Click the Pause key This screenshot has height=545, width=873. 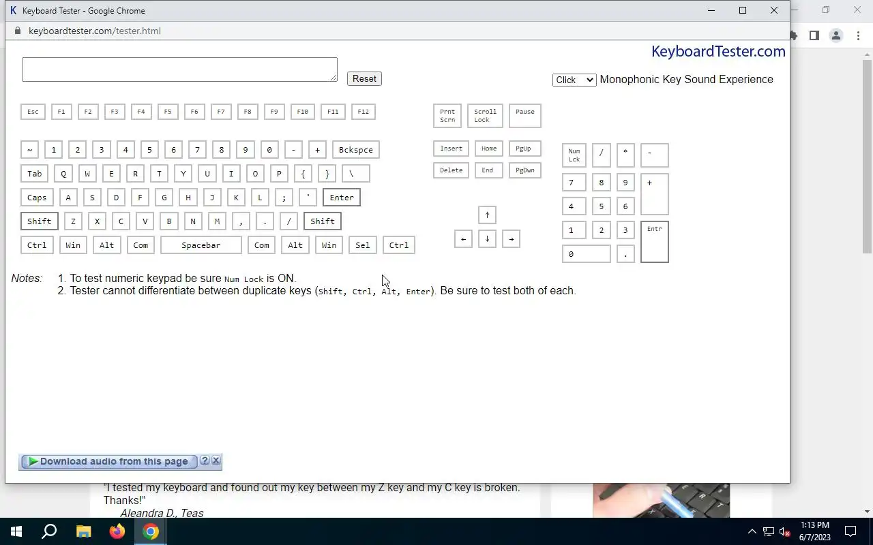point(525,116)
